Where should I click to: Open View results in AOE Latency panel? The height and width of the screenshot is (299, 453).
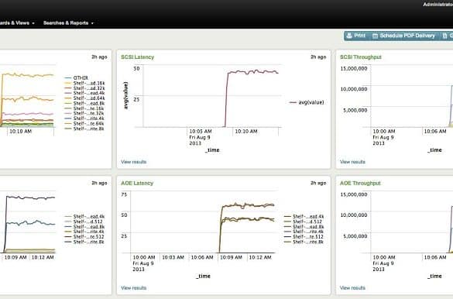pos(133,287)
